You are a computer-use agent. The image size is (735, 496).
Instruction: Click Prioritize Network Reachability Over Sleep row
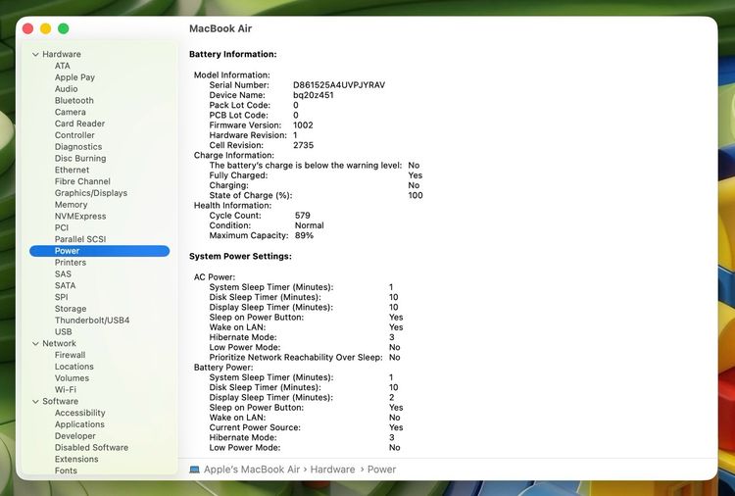coord(305,358)
